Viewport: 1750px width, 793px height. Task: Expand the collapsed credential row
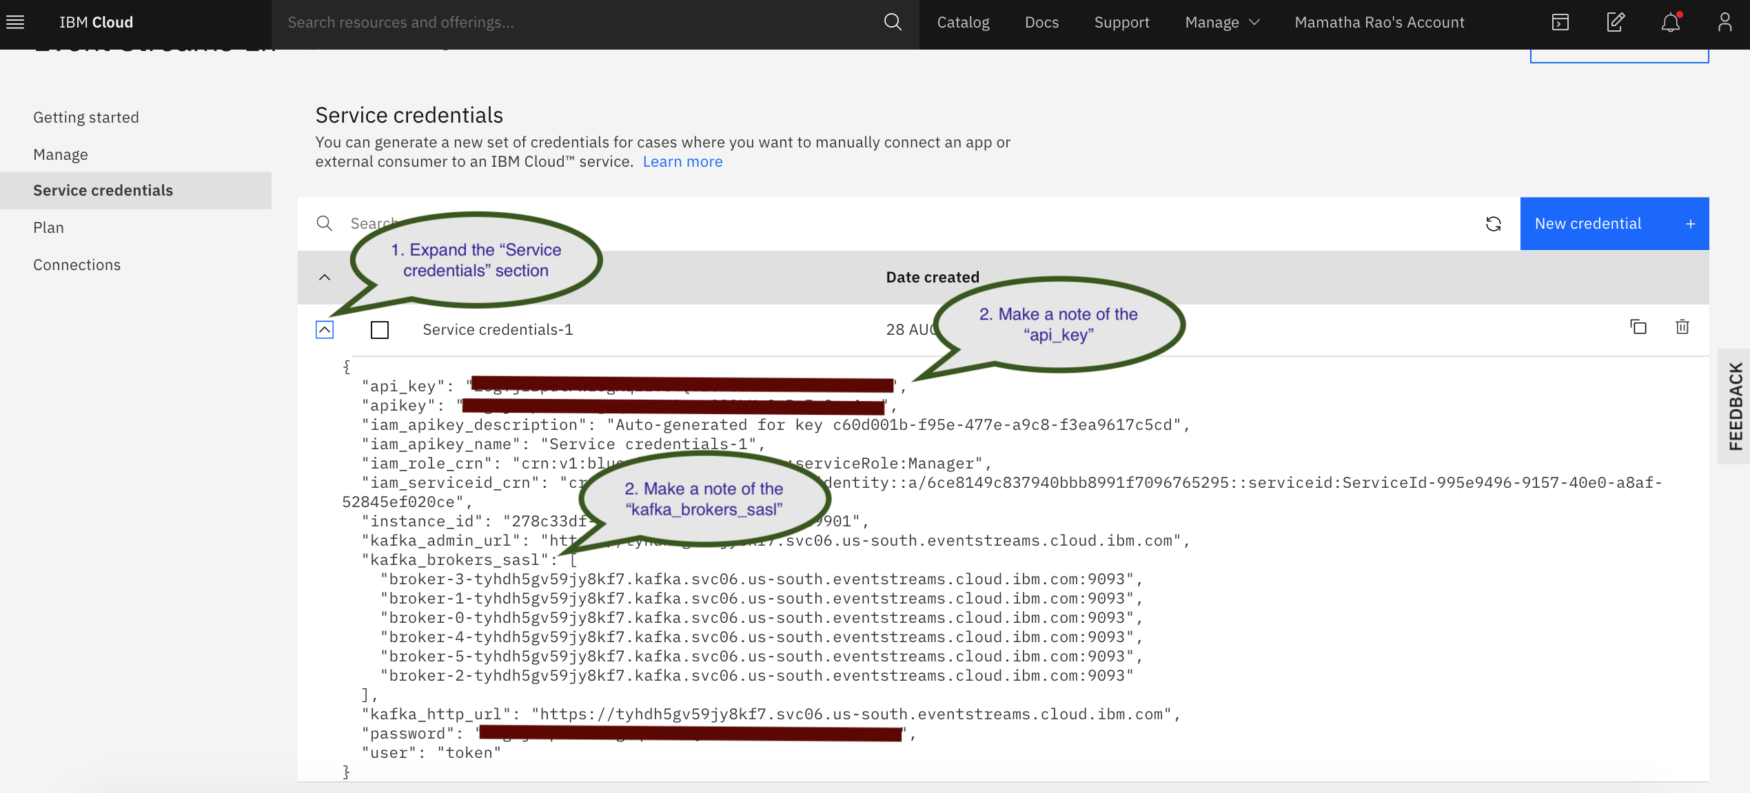pos(324,328)
